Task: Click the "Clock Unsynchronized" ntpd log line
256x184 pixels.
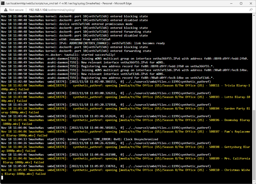Action: (x=80, y=139)
